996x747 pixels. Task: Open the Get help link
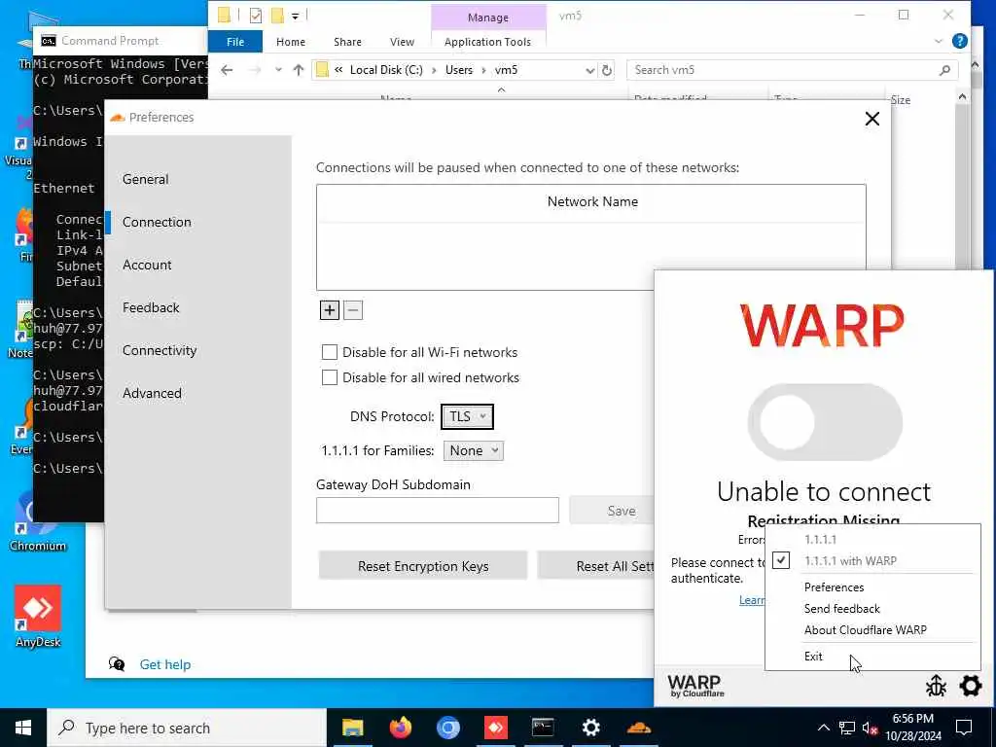click(165, 664)
